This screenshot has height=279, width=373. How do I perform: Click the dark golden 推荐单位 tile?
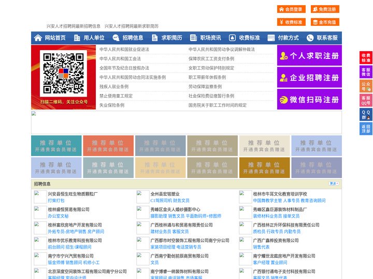265,167
